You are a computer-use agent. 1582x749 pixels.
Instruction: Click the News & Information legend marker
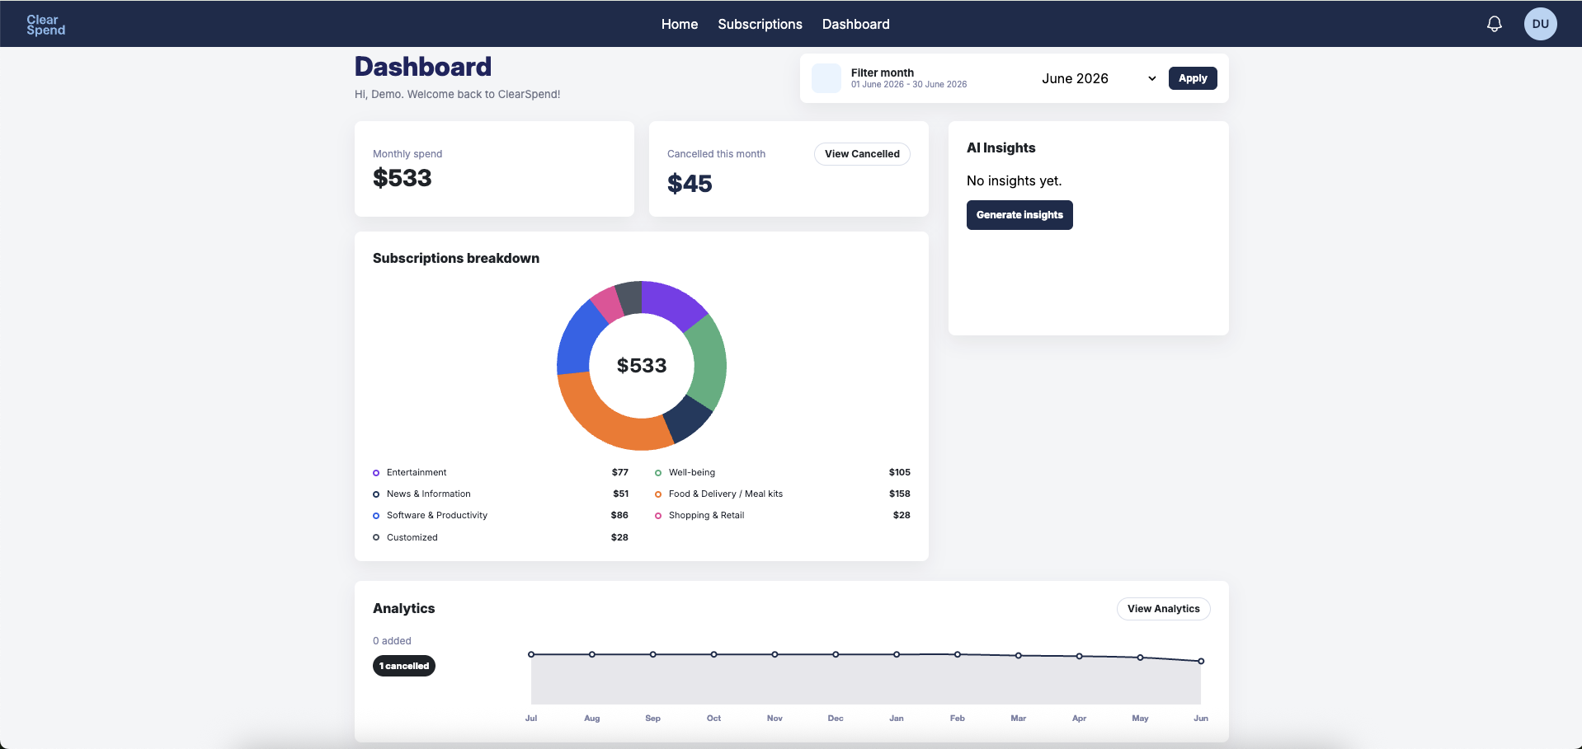[376, 494]
